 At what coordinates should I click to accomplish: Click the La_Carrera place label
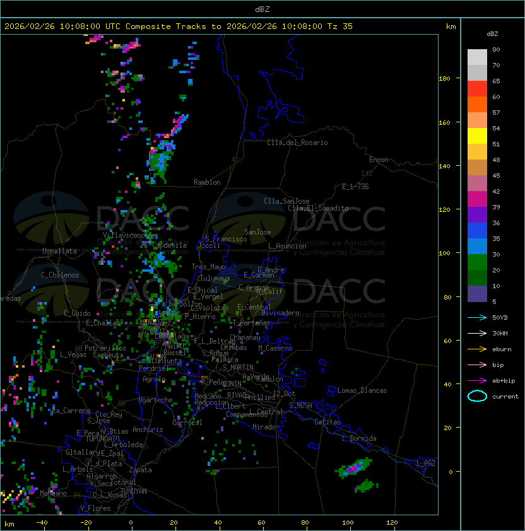(71, 411)
